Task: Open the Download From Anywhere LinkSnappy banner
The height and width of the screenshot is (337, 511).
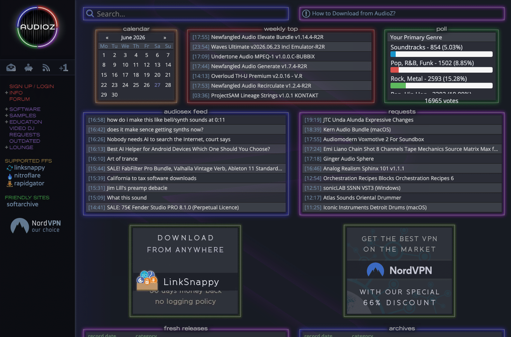Action: click(185, 271)
